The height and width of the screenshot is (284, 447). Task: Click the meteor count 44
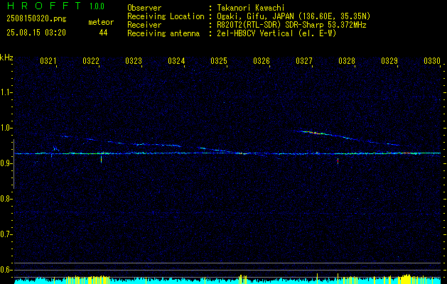pos(103,33)
